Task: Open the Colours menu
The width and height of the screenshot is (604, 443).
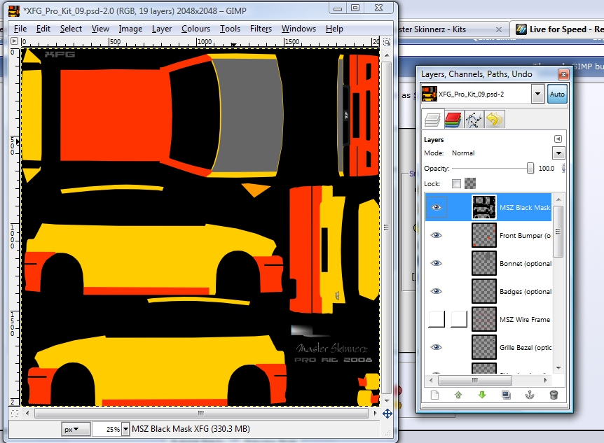Action: point(195,29)
